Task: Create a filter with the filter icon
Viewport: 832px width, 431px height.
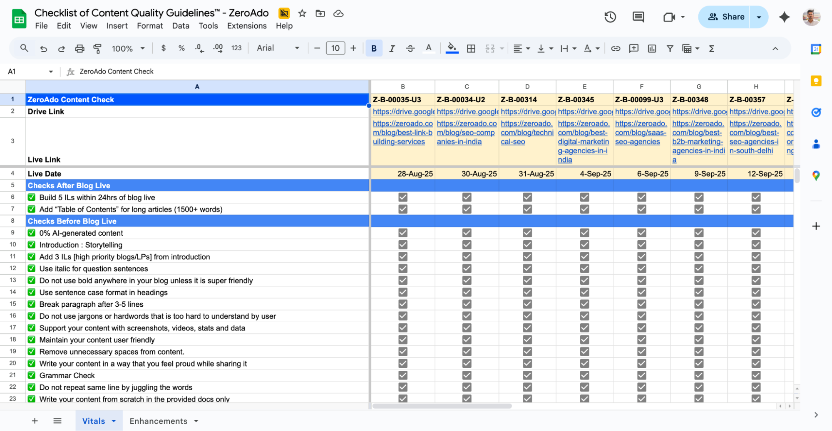Action: (x=670, y=48)
